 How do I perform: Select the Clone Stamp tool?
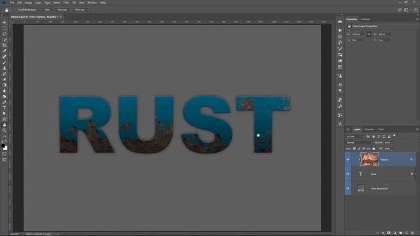pos(5,68)
